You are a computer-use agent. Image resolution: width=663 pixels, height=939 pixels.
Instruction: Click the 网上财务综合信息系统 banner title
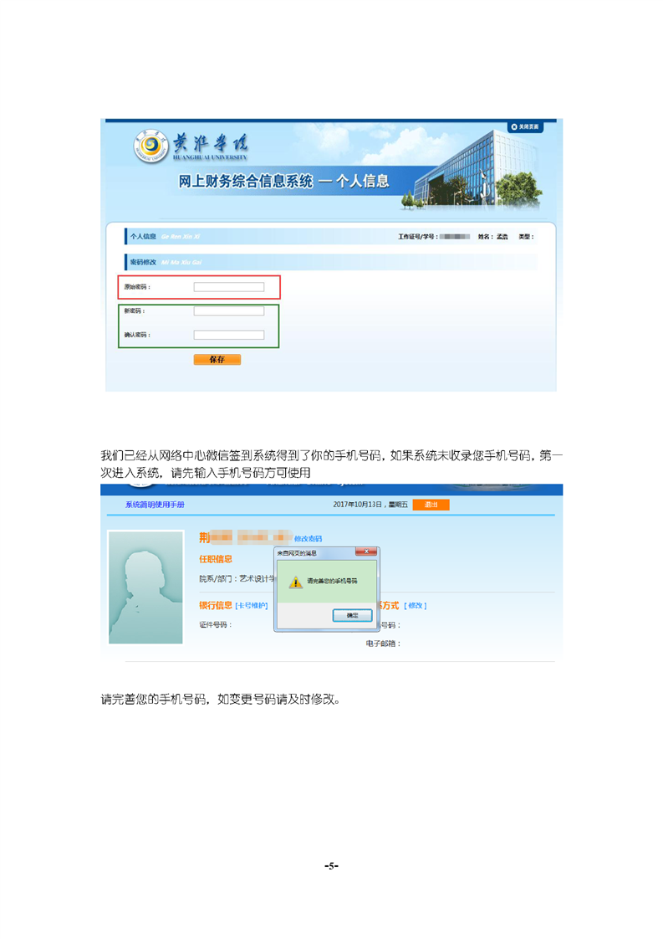(x=245, y=182)
